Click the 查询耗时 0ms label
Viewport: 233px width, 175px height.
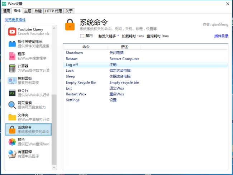coord(158,36)
